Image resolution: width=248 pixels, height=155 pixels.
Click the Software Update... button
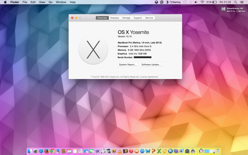[151, 64]
